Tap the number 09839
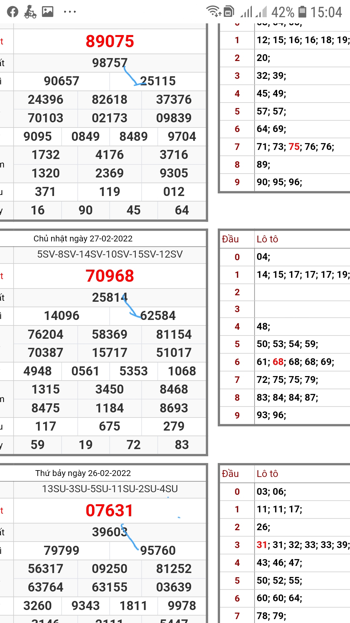This screenshot has width=350, height=623. pyautogui.click(x=174, y=118)
